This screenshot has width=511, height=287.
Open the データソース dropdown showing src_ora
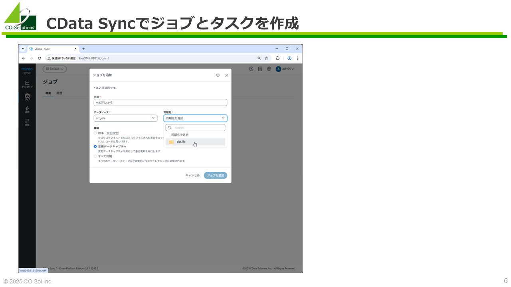tap(125, 118)
